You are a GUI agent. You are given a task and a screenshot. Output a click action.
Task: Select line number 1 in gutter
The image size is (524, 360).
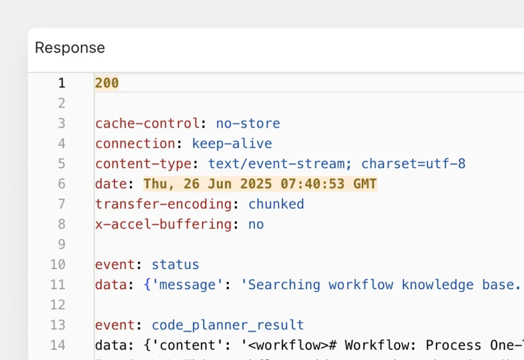pos(61,83)
